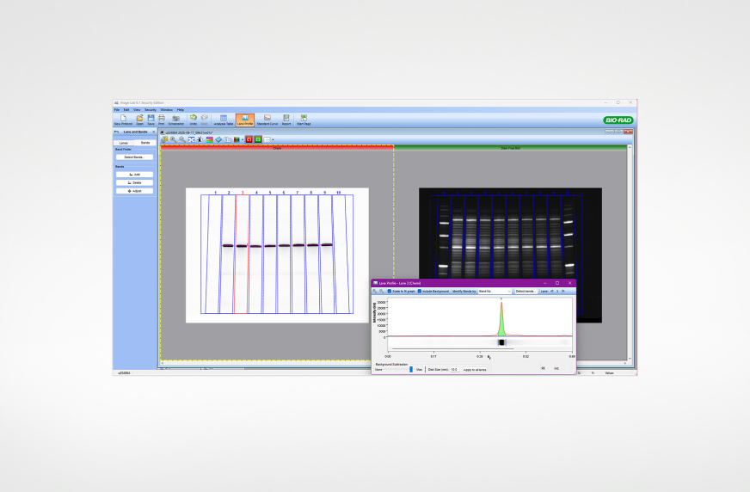This screenshot has height=492, width=750.
Task: Open the Help menu
Action: click(x=181, y=109)
